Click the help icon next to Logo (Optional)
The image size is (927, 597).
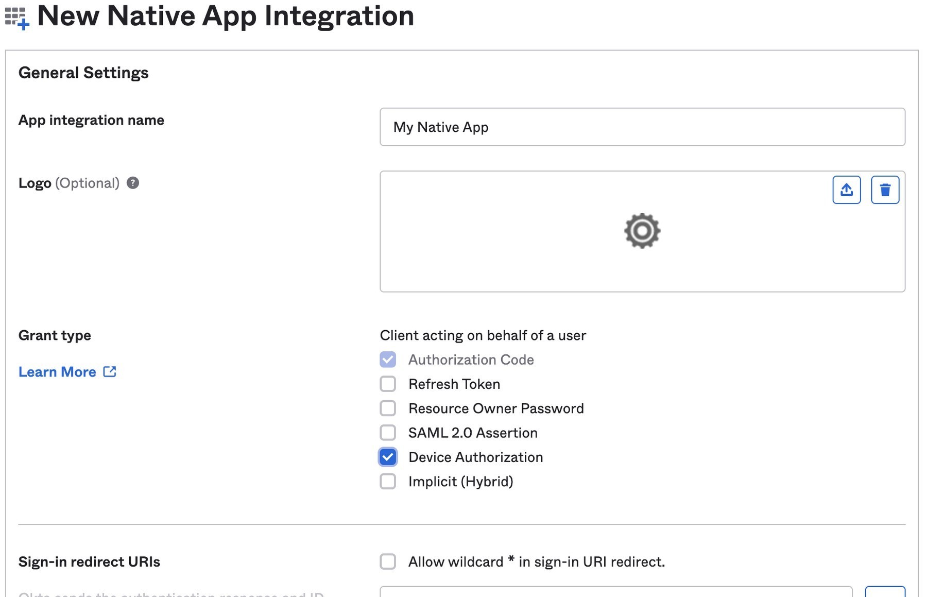[133, 183]
